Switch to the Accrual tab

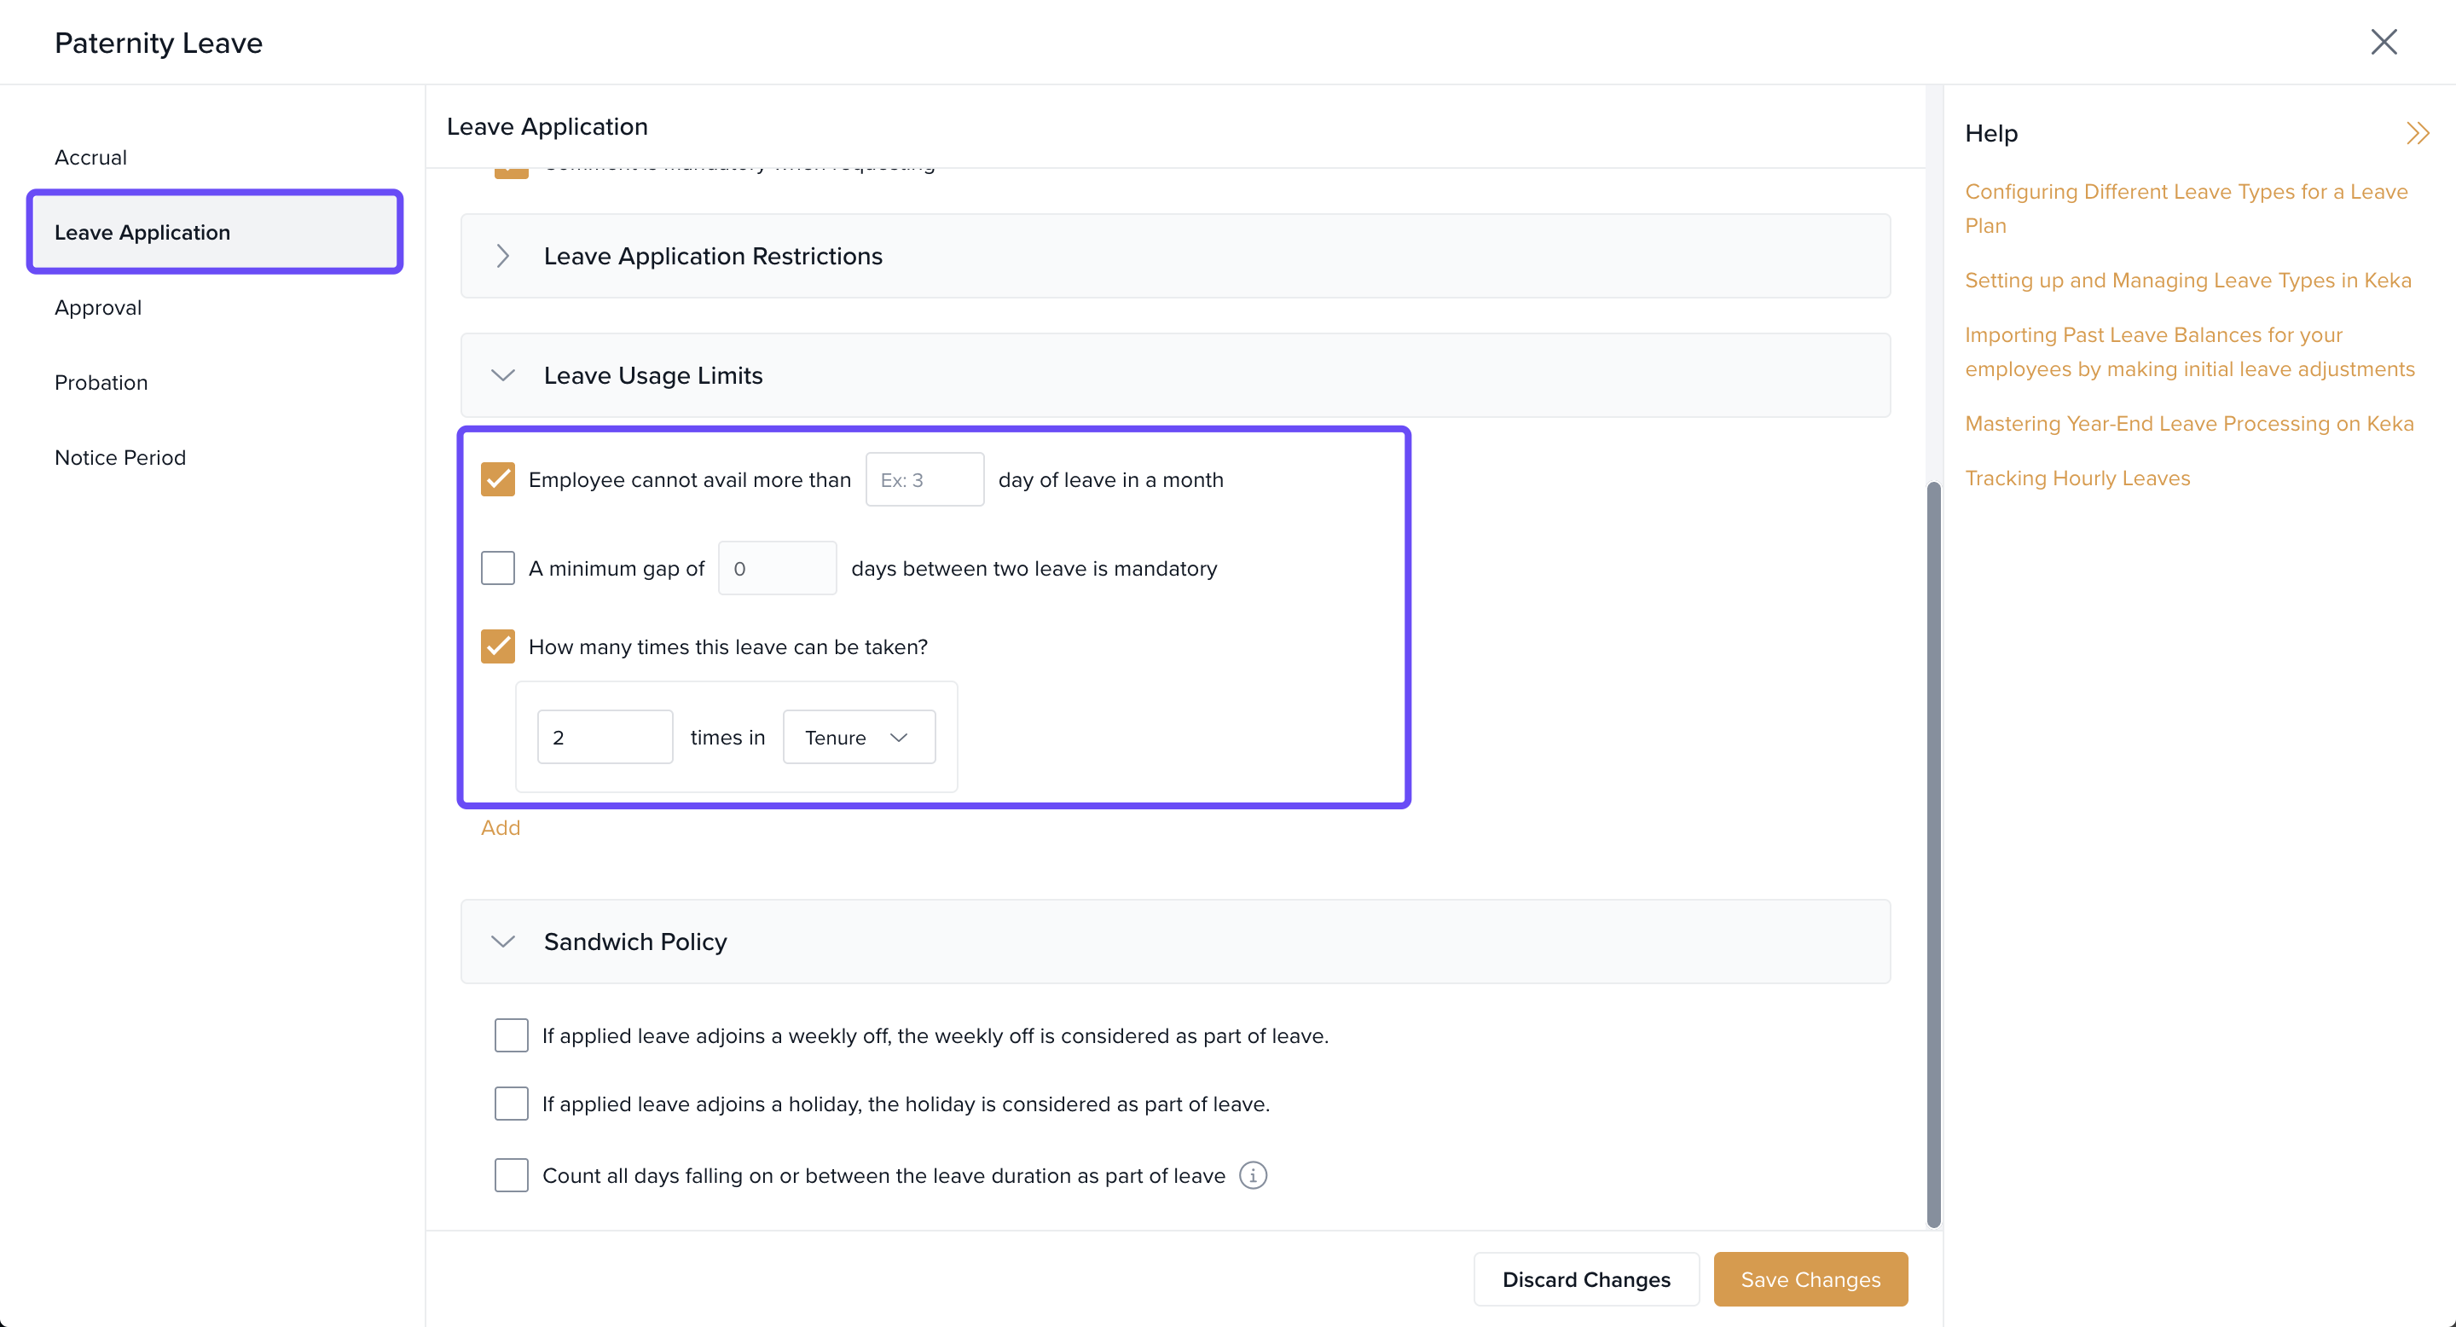pyautogui.click(x=90, y=157)
